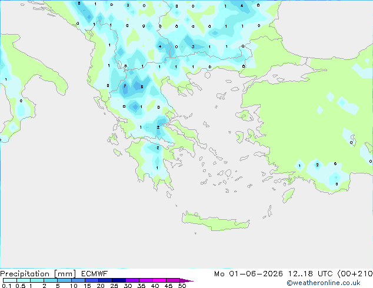Click the "Precipitation" title word
The height and width of the screenshot is (288, 373).
[25, 274]
